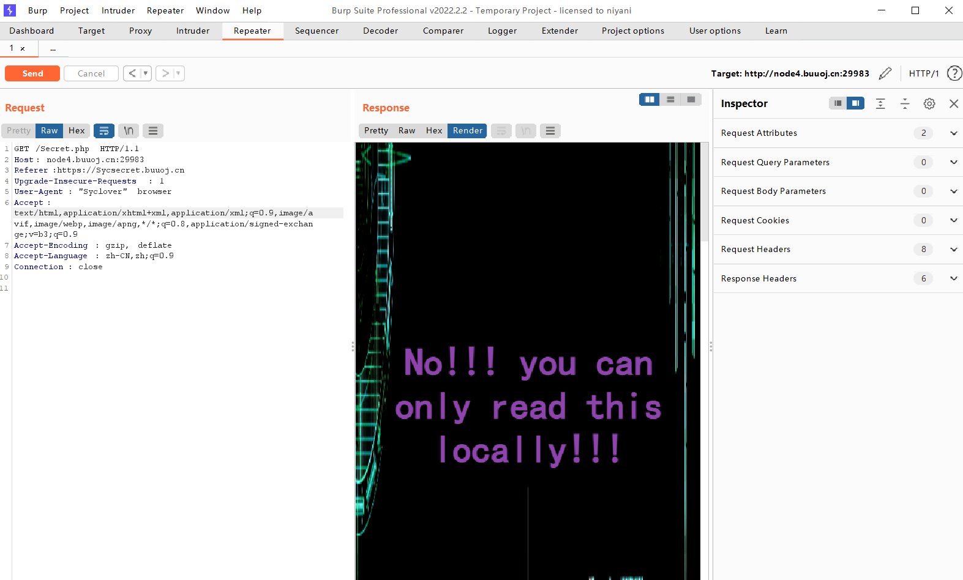Select combined tabbed layout icon

691,99
